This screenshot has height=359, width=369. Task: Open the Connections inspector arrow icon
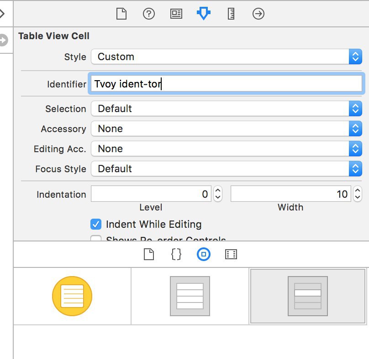click(258, 14)
